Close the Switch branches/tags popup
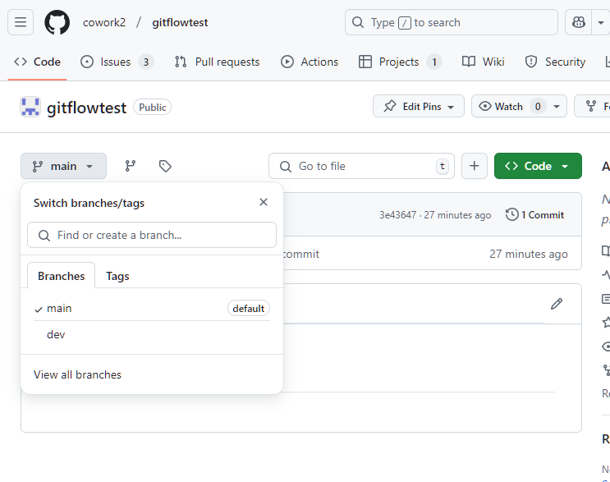 [264, 202]
